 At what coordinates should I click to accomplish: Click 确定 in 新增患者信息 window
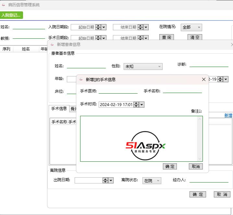point(198,194)
